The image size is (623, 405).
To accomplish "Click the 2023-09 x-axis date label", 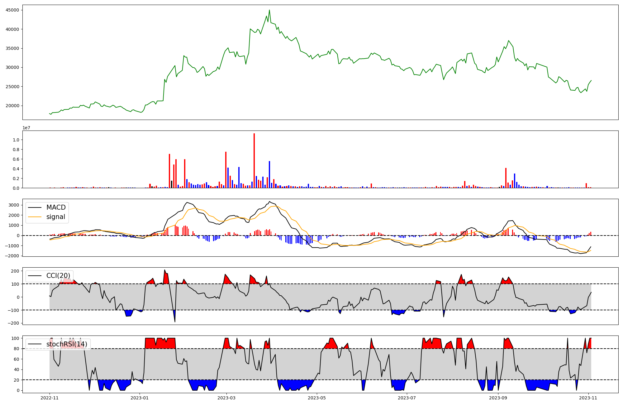I will [x=498, y=398].
